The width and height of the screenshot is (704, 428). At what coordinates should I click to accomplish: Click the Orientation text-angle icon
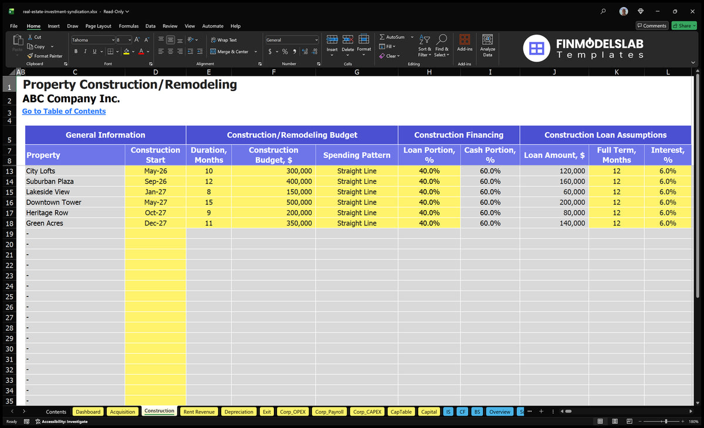(190, 40)
